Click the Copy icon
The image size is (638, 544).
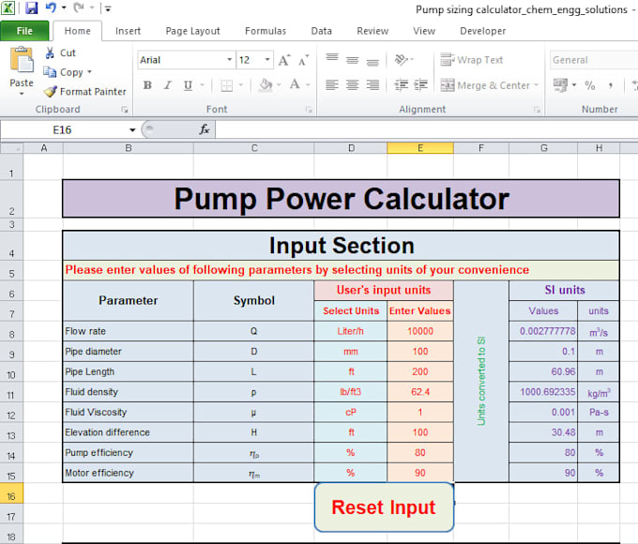[50, 72]
